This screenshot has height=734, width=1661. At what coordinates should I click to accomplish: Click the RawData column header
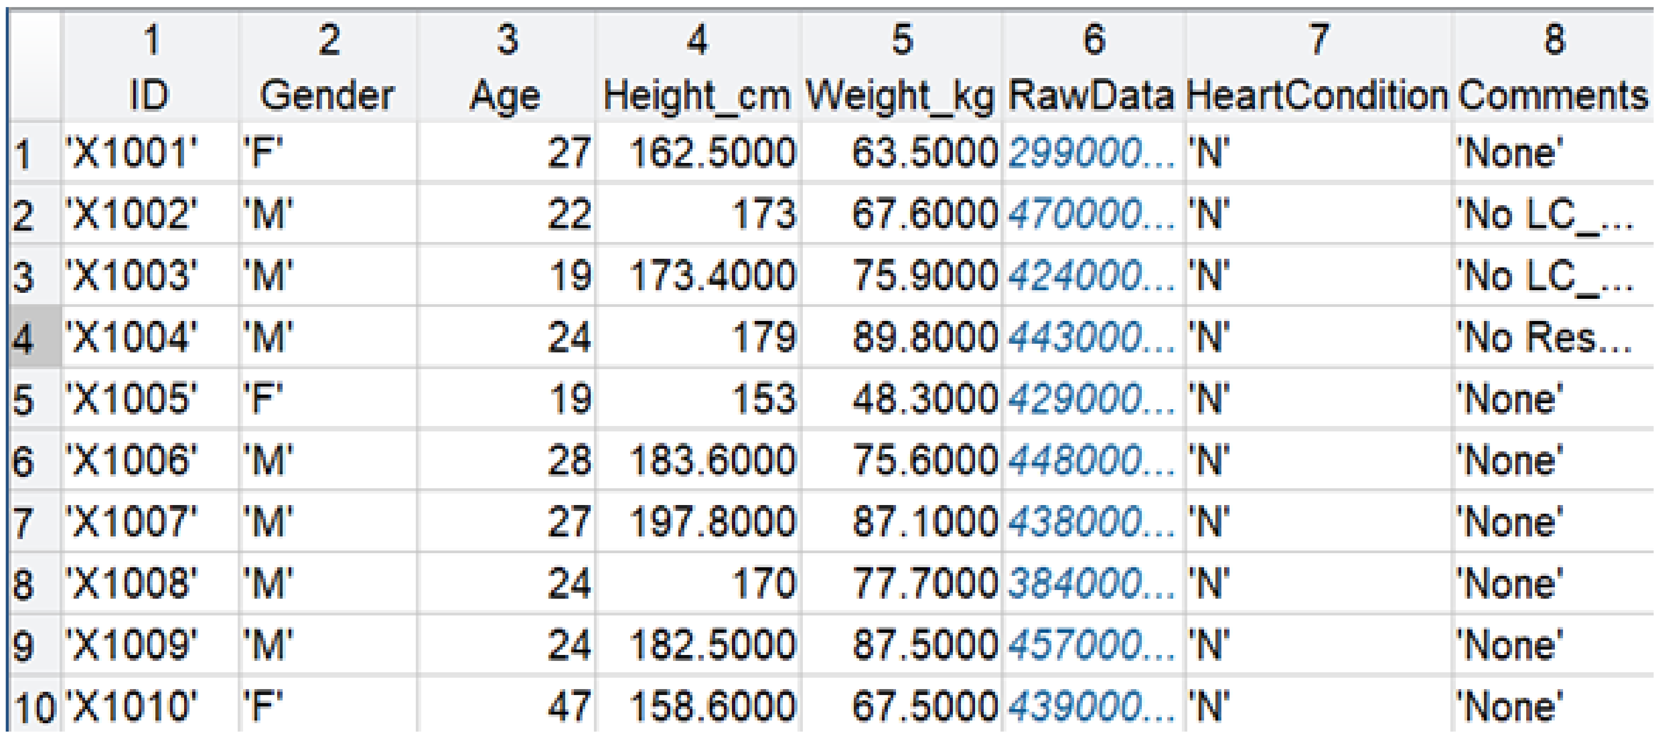1091,96
